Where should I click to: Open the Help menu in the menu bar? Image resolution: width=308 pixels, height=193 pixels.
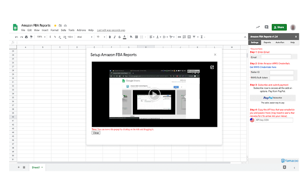click(91, 30)
